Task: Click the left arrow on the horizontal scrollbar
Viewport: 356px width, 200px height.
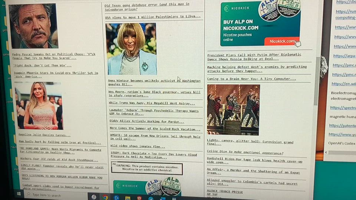Action: 326,152
